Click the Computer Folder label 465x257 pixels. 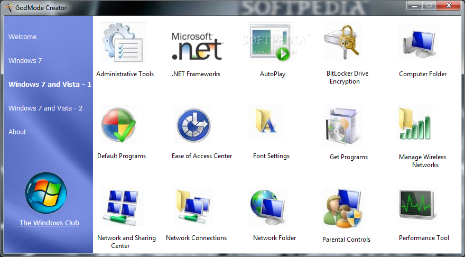coord(423,74)
